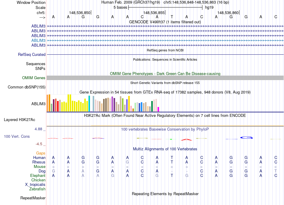Select the chr5: base position label
This screenshot has width=284, height=205.
click(41, 13)
